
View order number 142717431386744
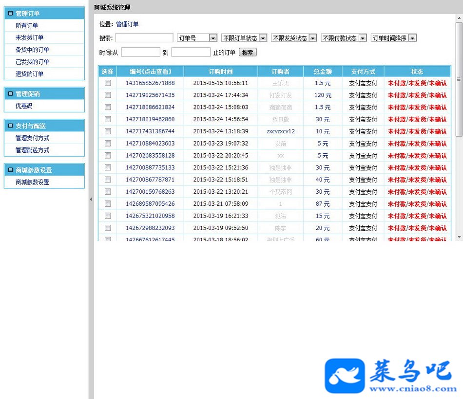(150, 131)
